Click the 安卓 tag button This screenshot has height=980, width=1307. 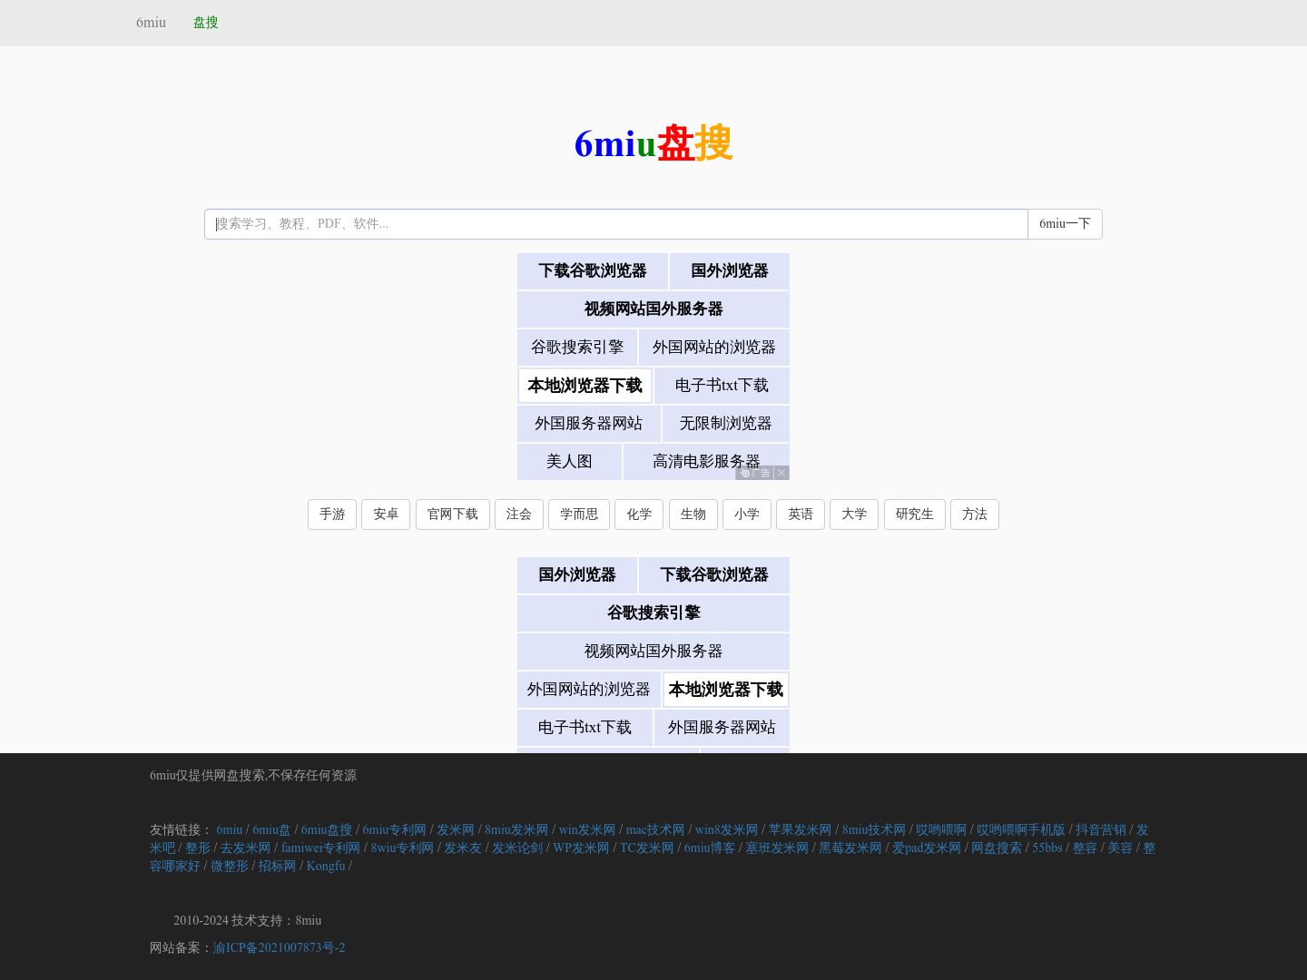(386, 514)
